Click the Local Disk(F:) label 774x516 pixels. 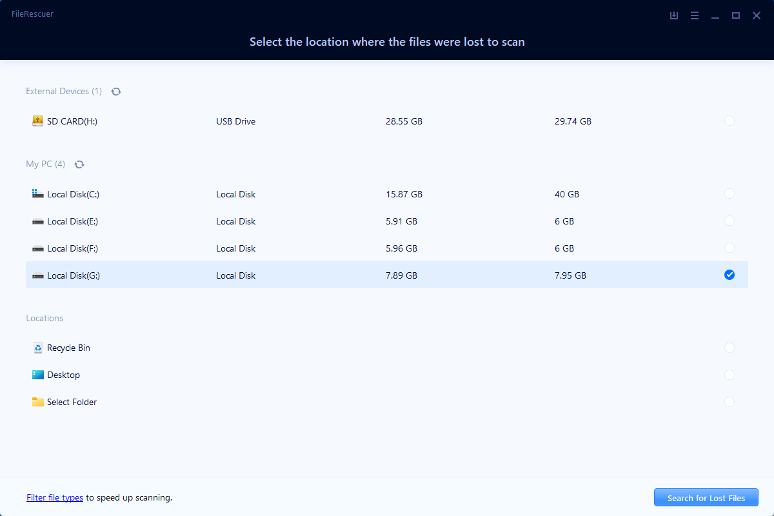pos(73,248)
